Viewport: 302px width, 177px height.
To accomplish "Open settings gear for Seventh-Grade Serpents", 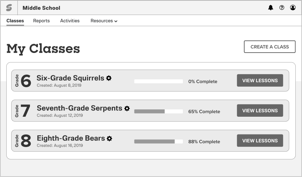I will (x=127, y=108).
